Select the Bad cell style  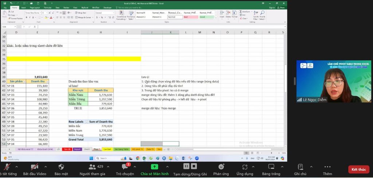pyautogui.click(x=191, y=17)
